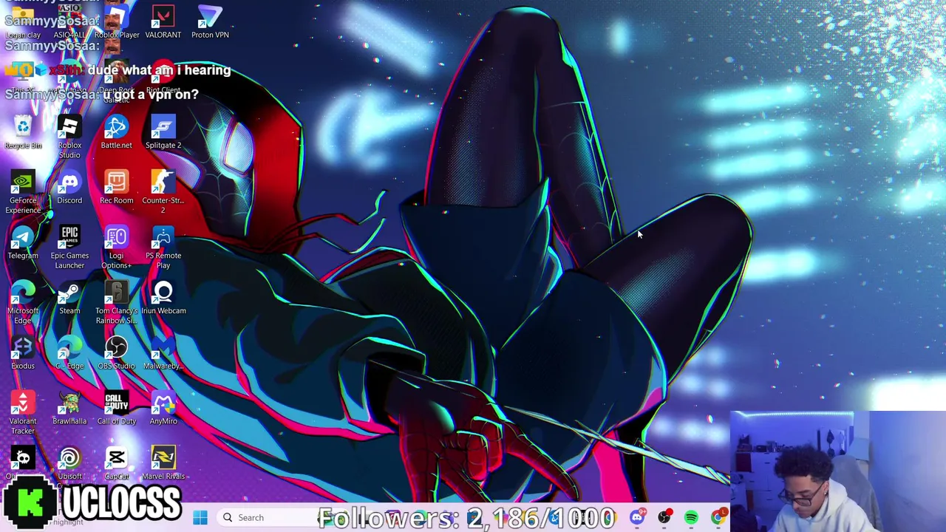Open the Logi Options+ shortcut
The width and height of the screenshot is (946, 532).
coord(116,248)
